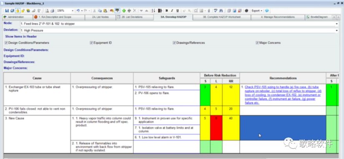The height and width of the screenshot is (159, 344).
Task: Toggle the Equipment ID checkbox
Action: pyautogui.click(x=91, y=43)
